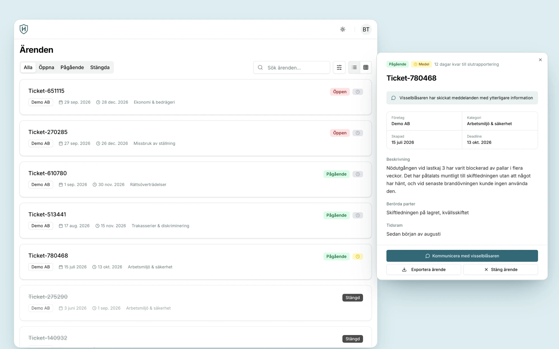Screen dimensions: 559x349
Task: Click Rättsöverträdelser category on Ticket-610780
Action: [x=148, y=185]
